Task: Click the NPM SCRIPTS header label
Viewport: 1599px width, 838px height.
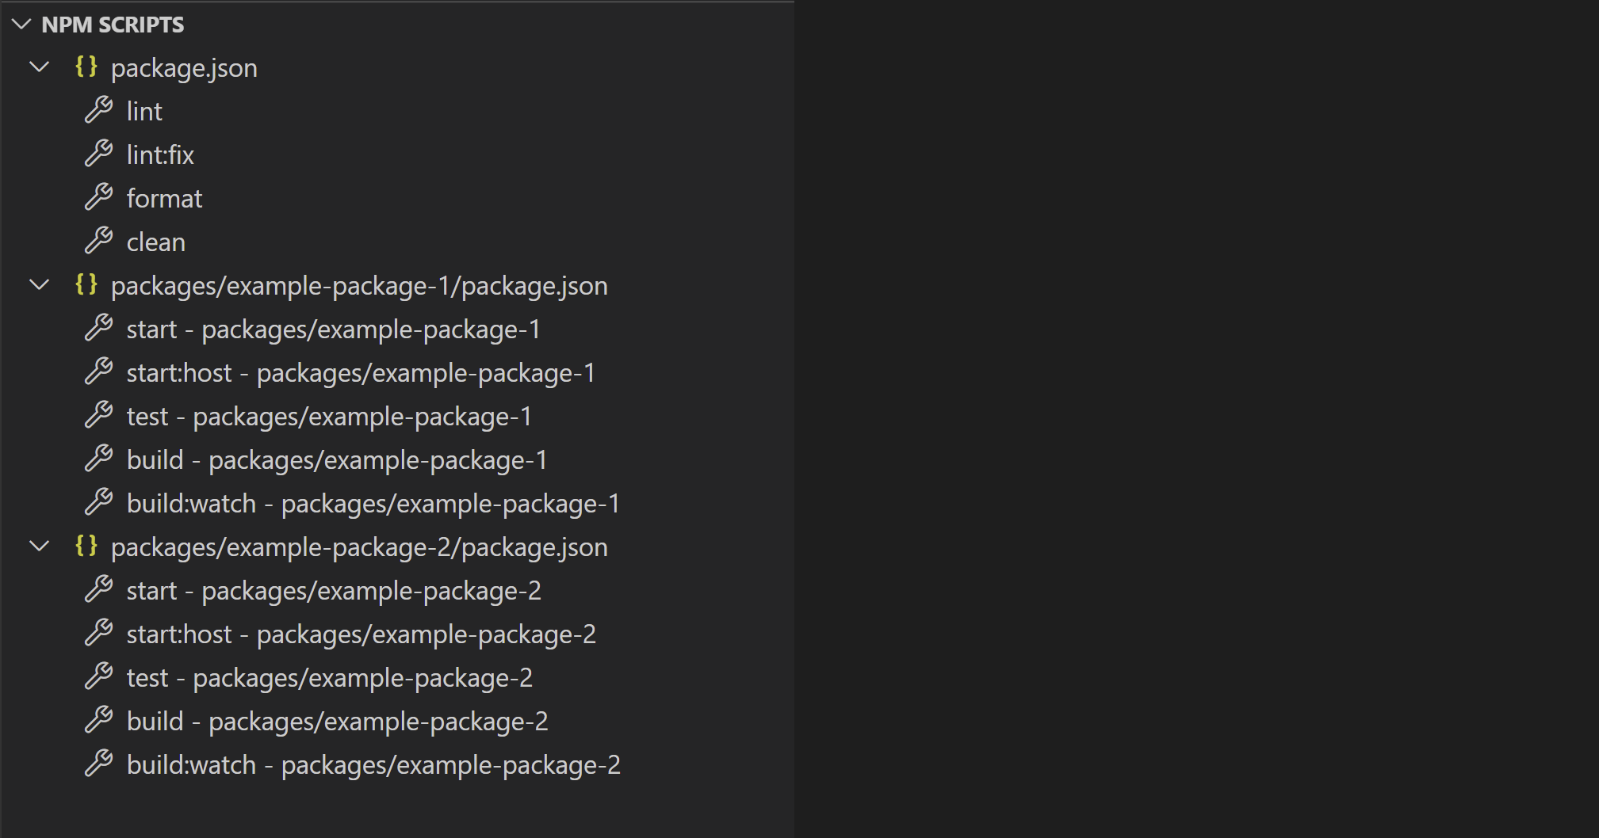Action: [x=113, y=25]
